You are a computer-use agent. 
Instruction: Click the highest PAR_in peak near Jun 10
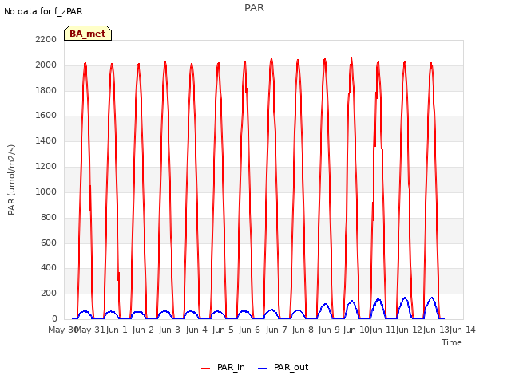point(351,58)
